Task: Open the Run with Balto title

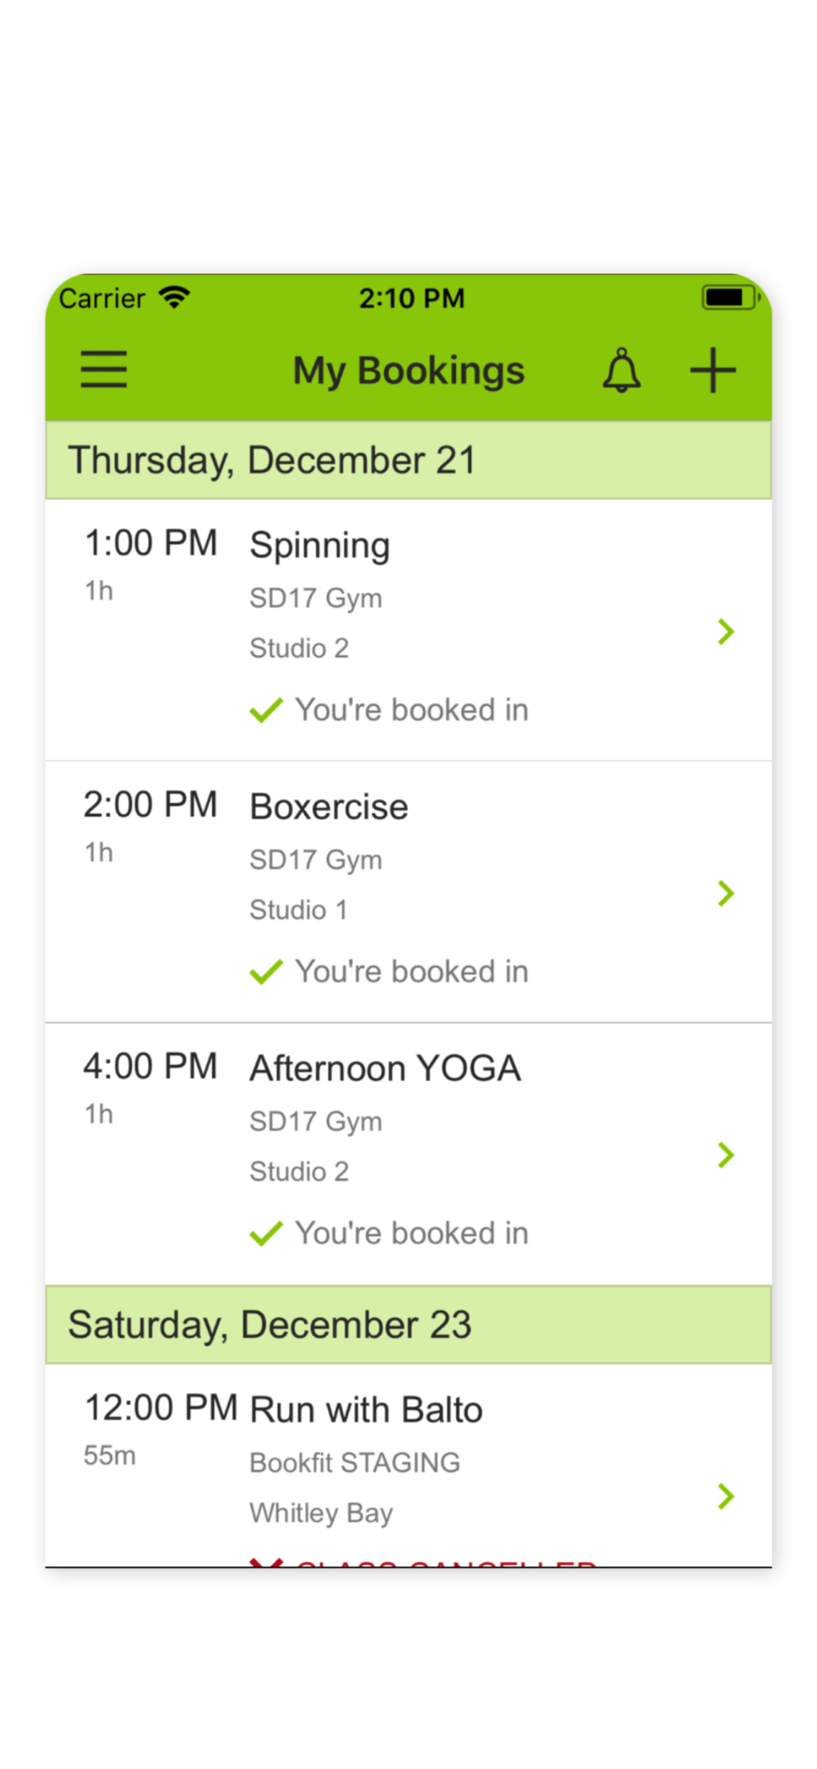Action: tap(366, 1410)
